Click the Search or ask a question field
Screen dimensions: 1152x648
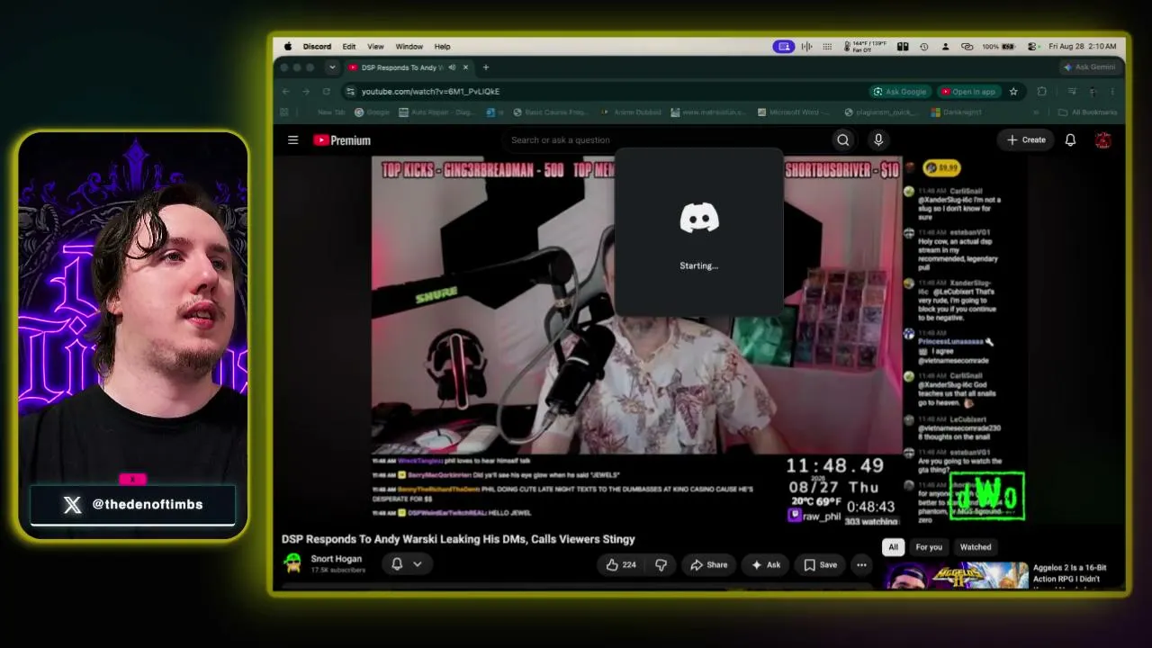point(666,139)
